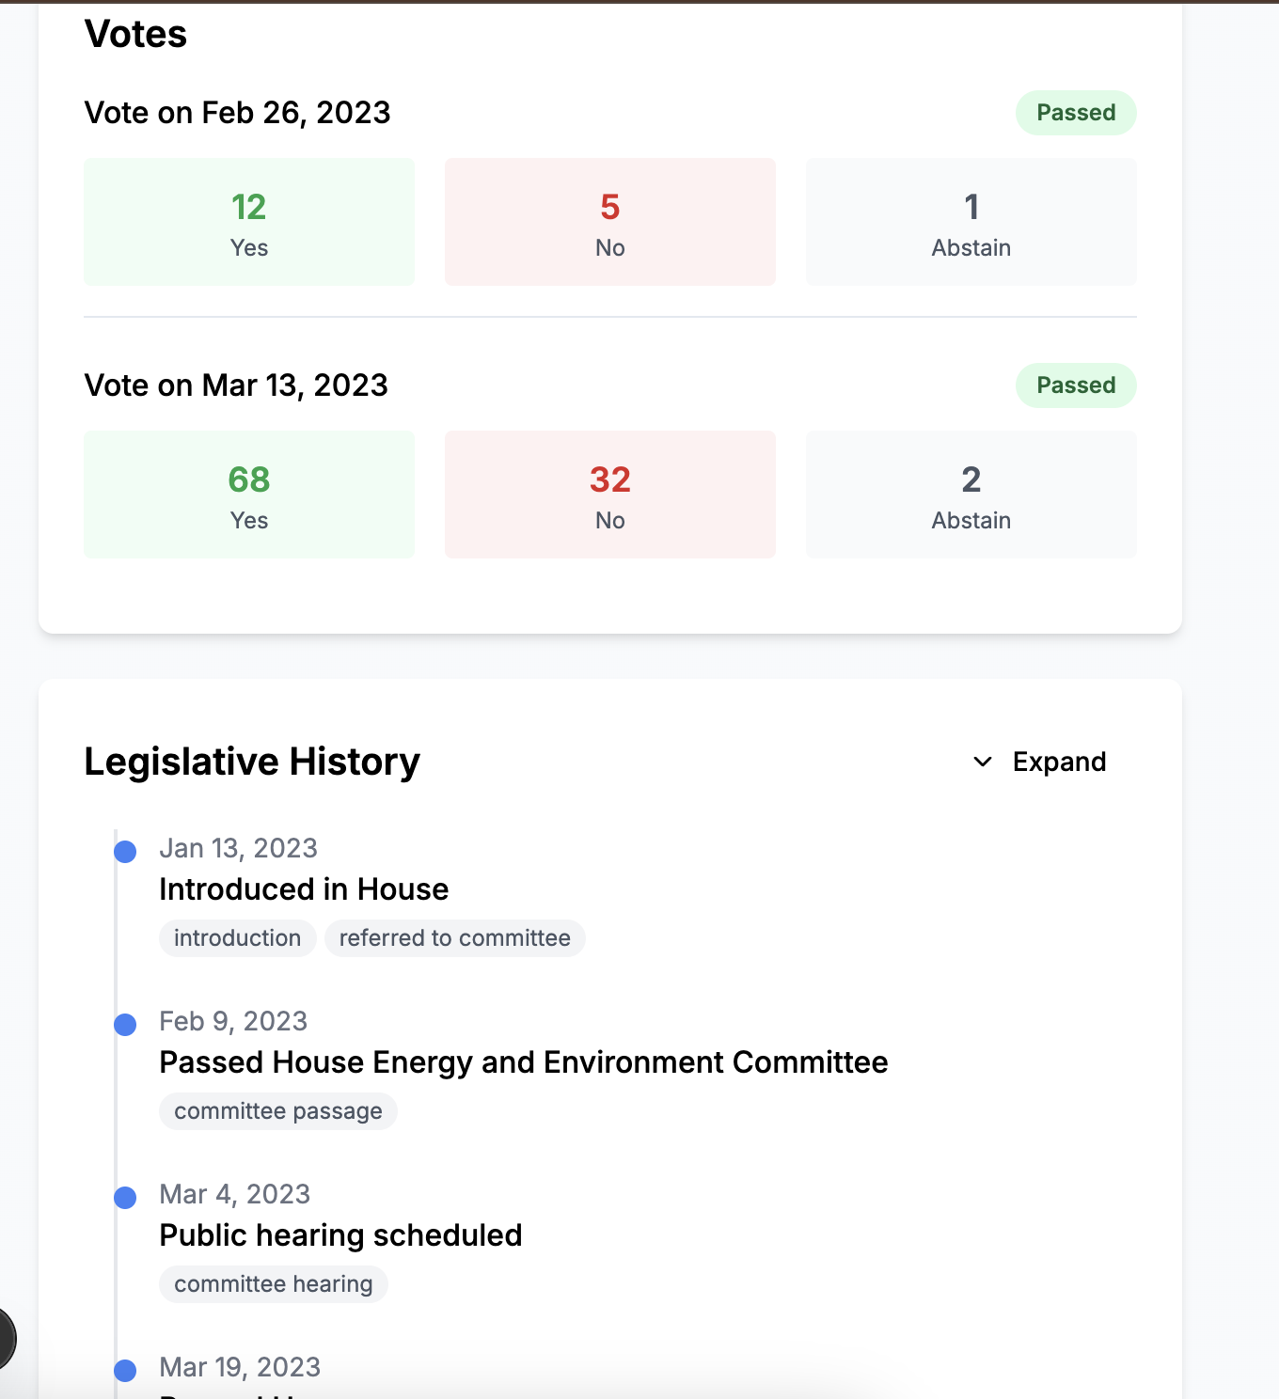
Task: Click the 5 No vote box
Action: pos(610,222)
